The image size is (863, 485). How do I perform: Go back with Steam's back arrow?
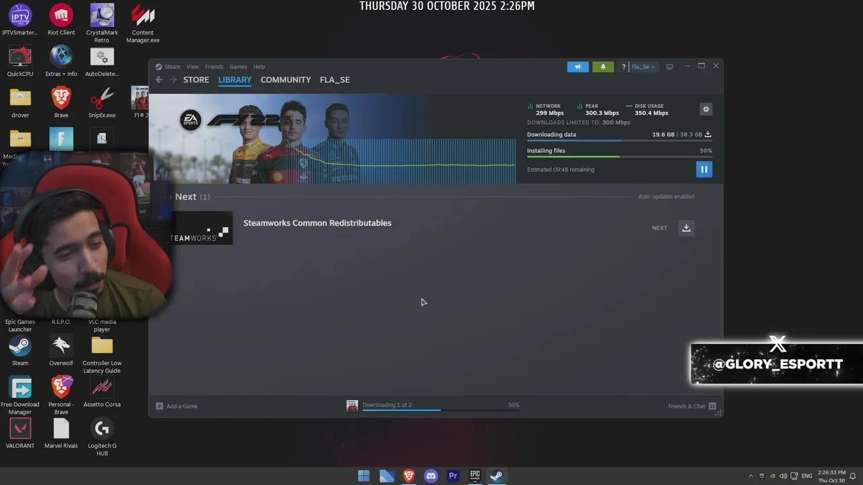pyautogui.click(x=159, y=79)
